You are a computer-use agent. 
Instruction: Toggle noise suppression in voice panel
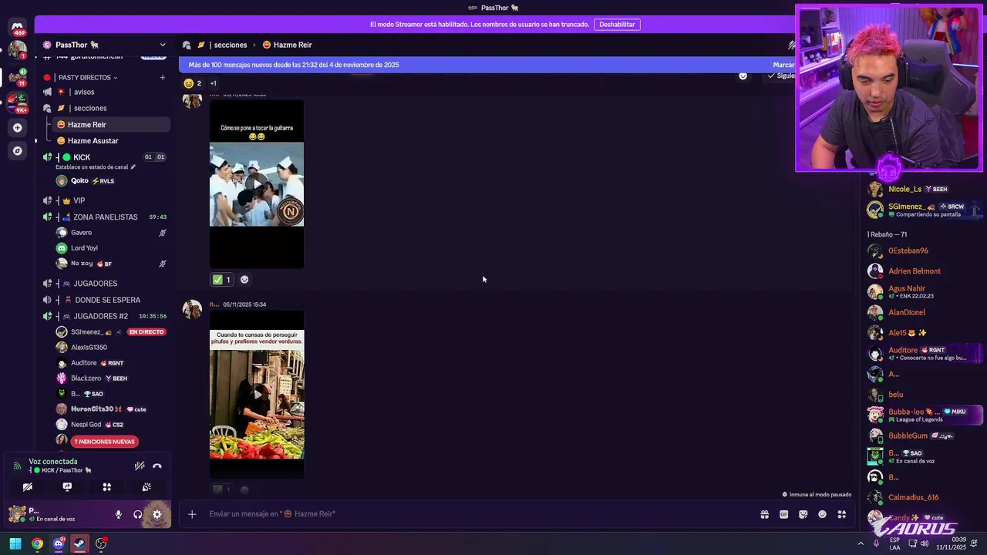[140, 466]
